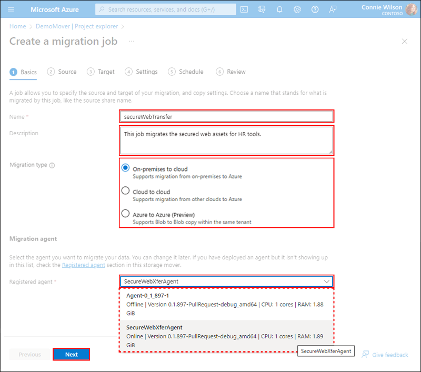Switch to the Target tab
Image resolution: width=421 pixels, height=372 pixels.
[101, 72]
